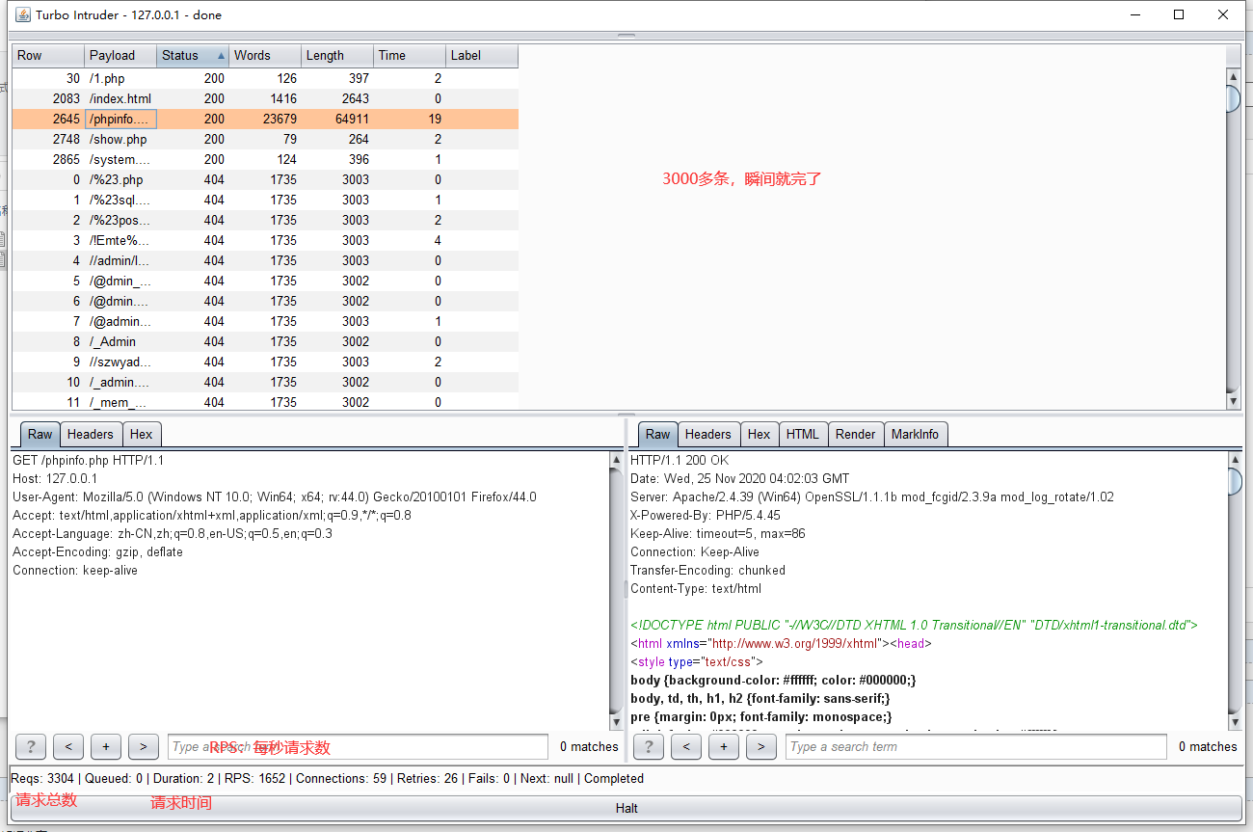
Task: Switch to the response Hex tab
Action: (759, 434)
